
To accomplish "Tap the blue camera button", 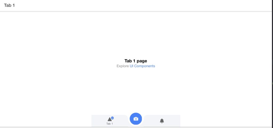I will coord(136,119).
